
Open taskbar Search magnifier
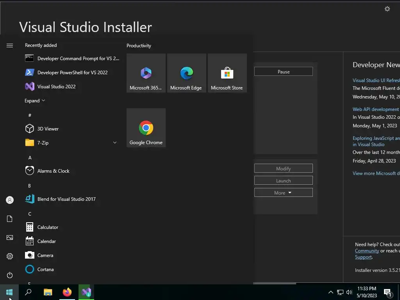[x=28, y=292]
